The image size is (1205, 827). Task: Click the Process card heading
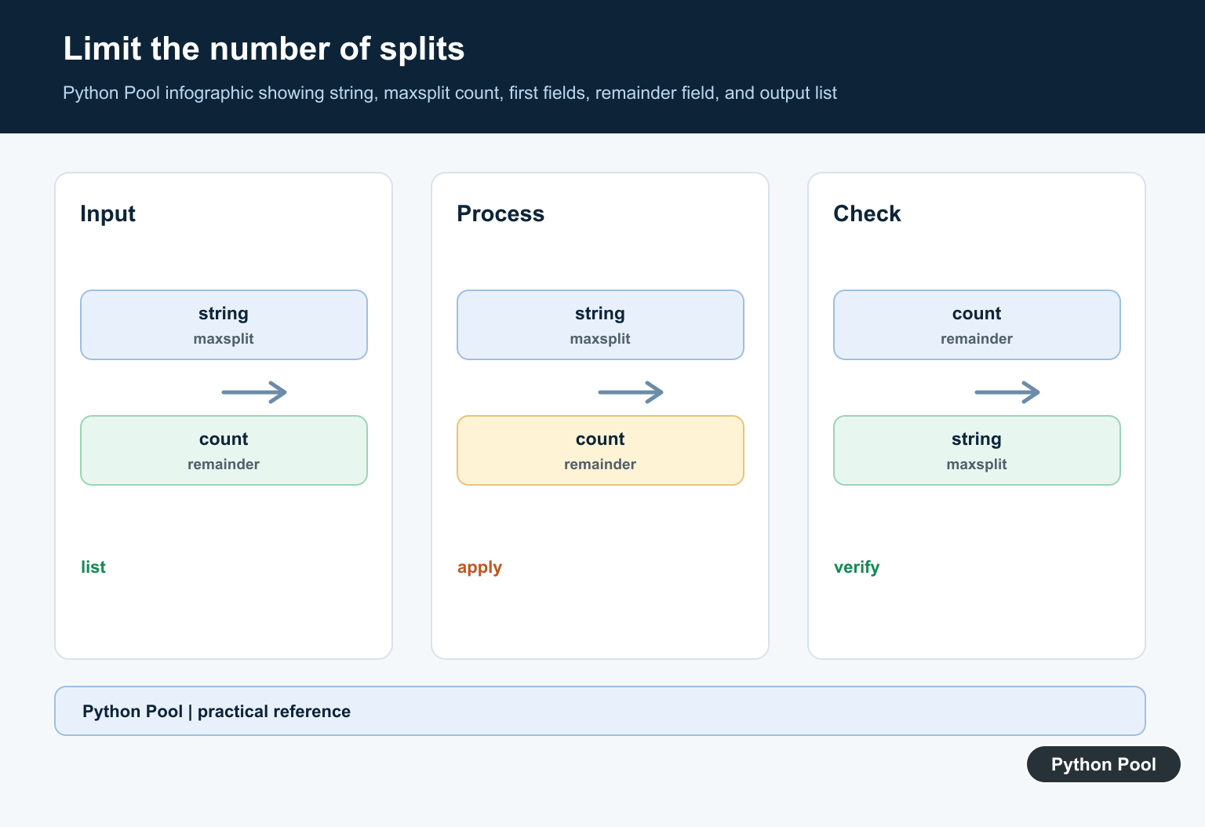pyautogui.click(x=501, y=213)
